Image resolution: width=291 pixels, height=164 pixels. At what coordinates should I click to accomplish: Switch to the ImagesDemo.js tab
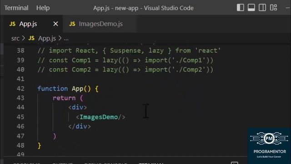coord(100,24)
